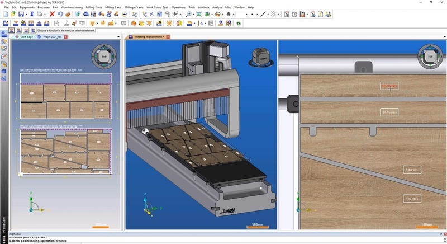The image size is (447, 244).
Task: Click the red X delete icon
Action: coord(52,14)
